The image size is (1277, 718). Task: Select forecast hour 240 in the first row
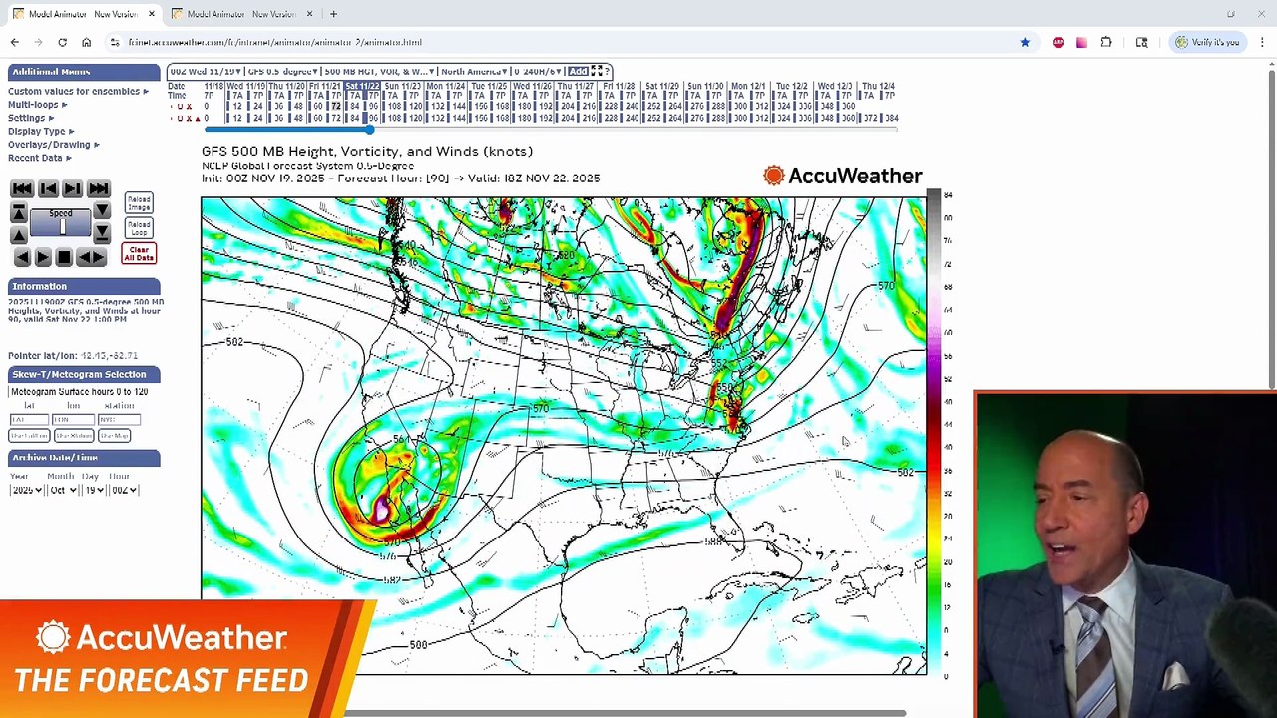tap(632, 106)
